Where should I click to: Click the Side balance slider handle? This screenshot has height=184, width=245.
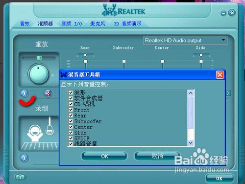[x=201, y=55]
